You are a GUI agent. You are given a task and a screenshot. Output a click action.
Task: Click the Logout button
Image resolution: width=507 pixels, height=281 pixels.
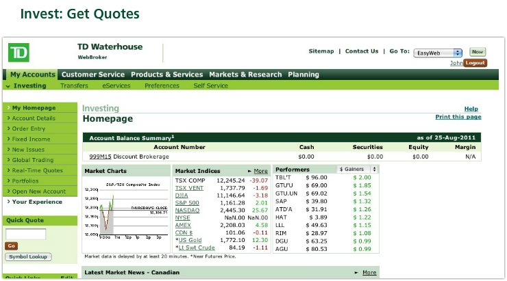[475, 63]
